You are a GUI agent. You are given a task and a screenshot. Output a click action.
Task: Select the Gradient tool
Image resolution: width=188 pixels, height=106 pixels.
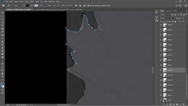[2, 51]
